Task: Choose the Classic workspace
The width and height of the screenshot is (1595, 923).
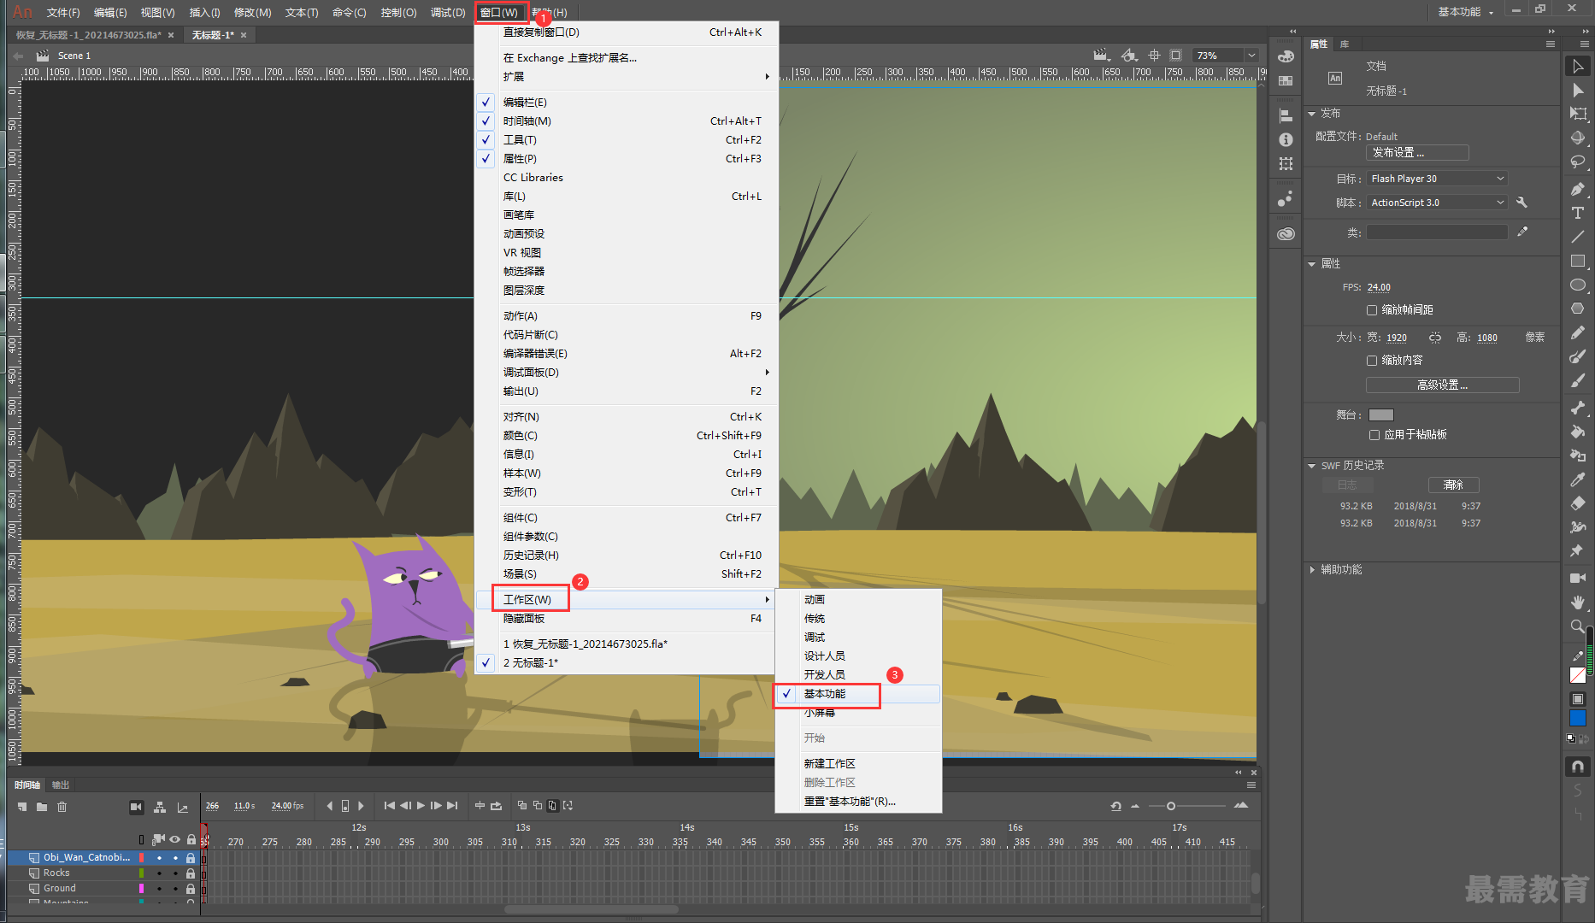Action: click(x=858, y=618)
